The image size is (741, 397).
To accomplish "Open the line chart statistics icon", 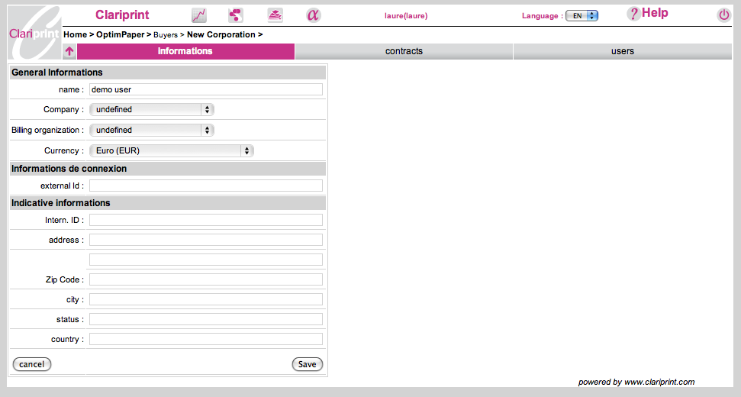I will [x=198, y=15].
